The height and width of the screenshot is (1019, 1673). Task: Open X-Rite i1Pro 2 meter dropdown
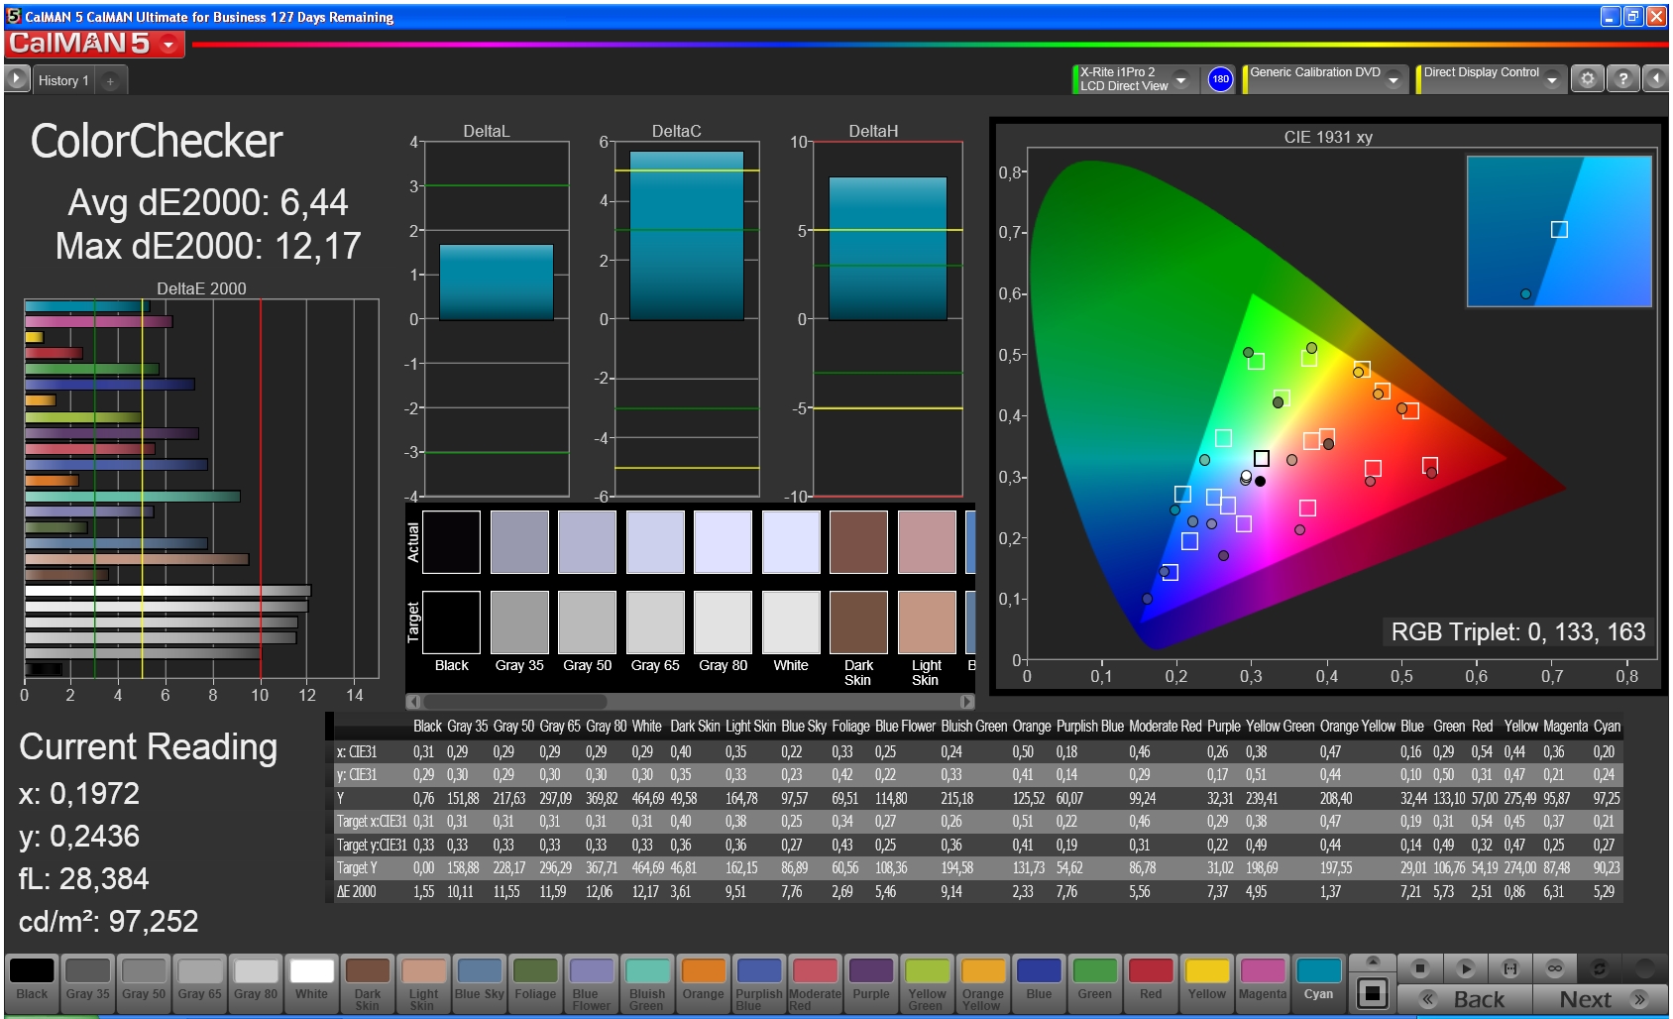coord(1180,79)
